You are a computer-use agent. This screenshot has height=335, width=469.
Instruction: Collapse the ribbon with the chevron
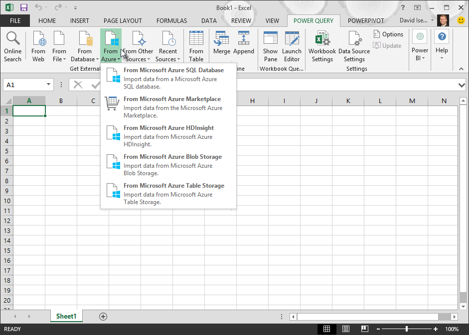(x=461, y=69)
